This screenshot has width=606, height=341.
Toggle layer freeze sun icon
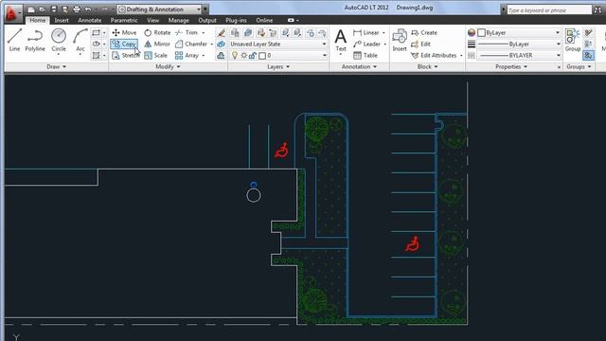pos(244,56)
